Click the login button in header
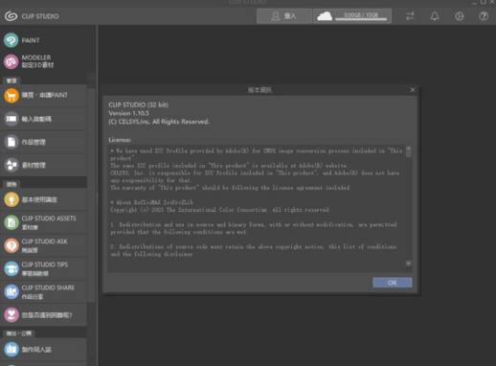Viewport: 496px width, 366px height. coord(284,16)
